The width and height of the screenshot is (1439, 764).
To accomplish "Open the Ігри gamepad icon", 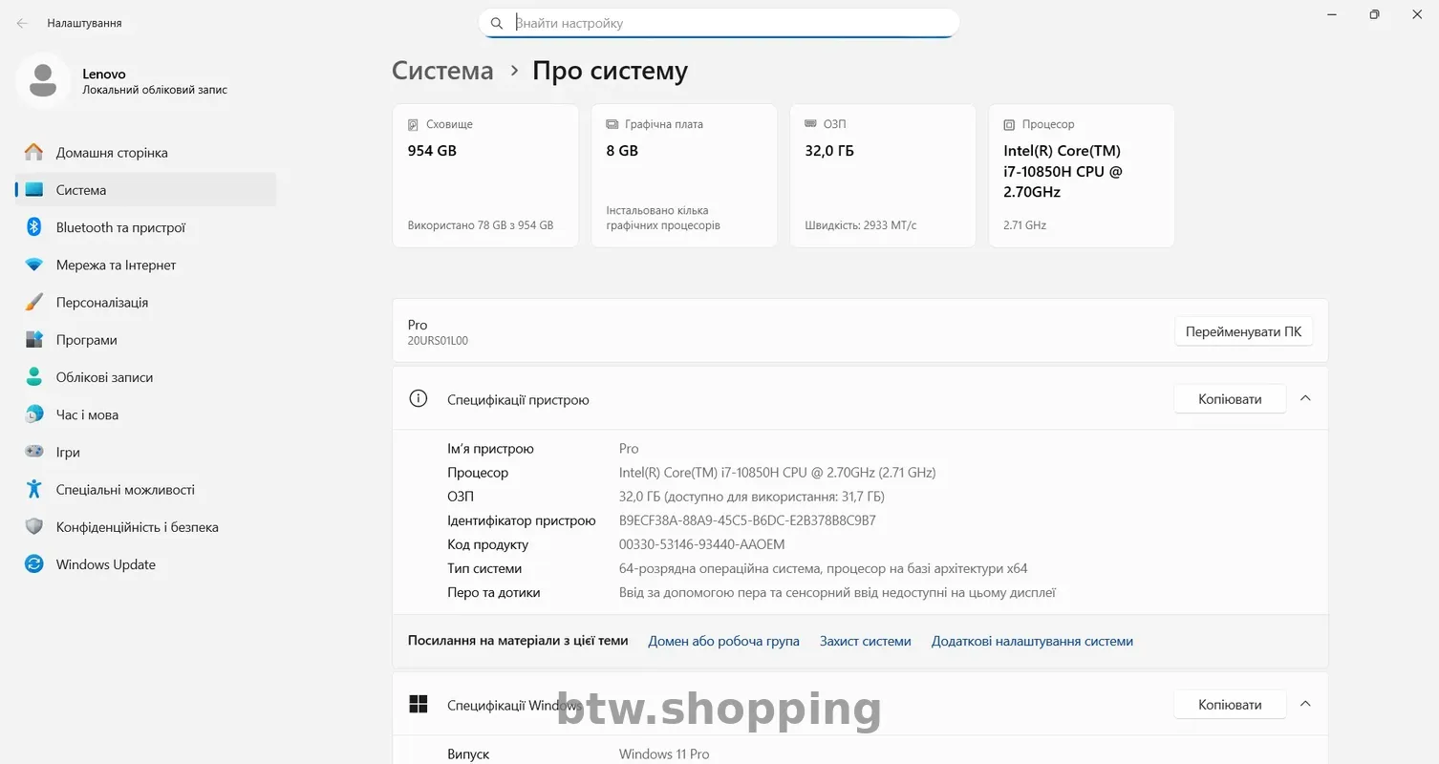I will click(x=34, y=452).
